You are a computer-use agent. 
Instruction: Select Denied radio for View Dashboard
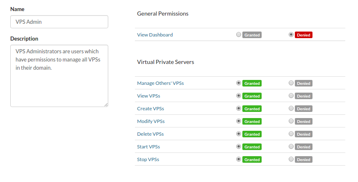coord(291,35)
